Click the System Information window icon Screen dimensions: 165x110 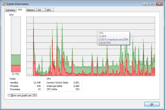pos(4,4)
